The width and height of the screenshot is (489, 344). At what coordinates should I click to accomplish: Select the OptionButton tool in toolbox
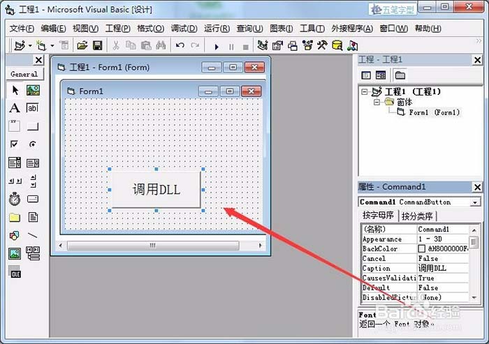point(32,144)
